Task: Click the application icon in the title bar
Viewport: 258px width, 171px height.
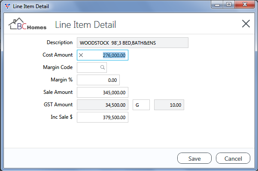Action: click(x=7, y=6)
